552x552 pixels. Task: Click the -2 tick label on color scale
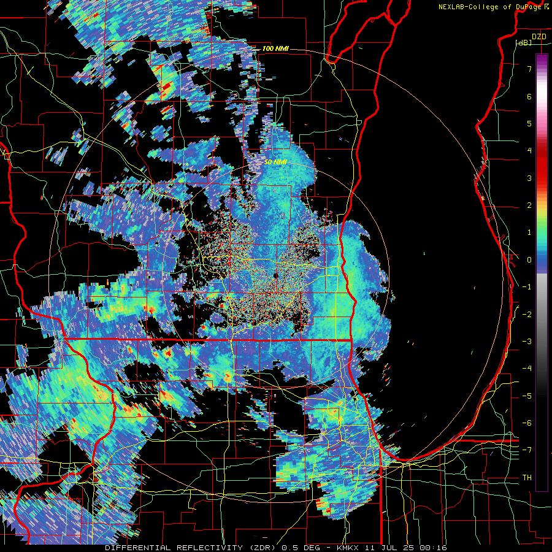click(x=527, y=315)
